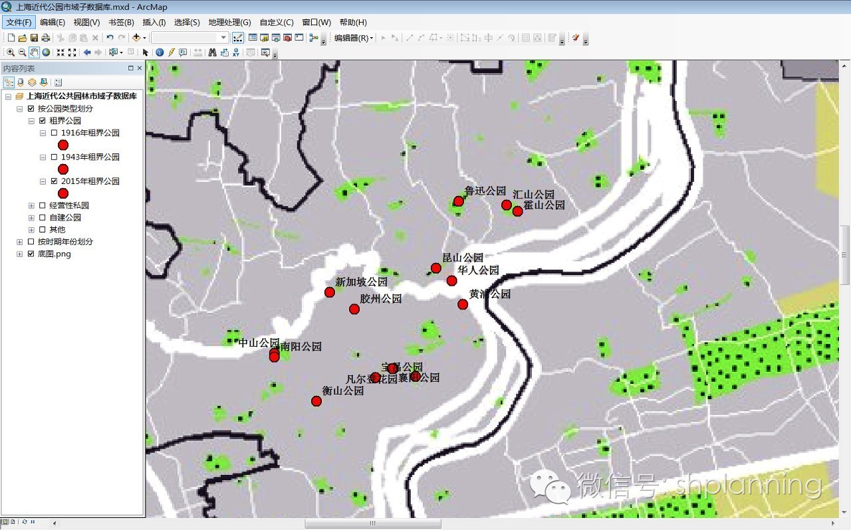This screenshot has height=530, width=851.
Task: Open the 编辑器(R) dropdown button
Action: (354, 38)
